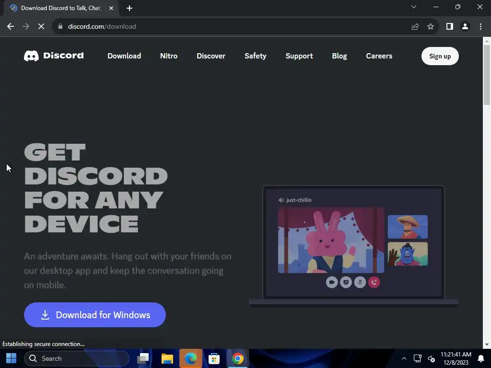Open the Careers page link

pyautogui.click(x=379, y=56)
